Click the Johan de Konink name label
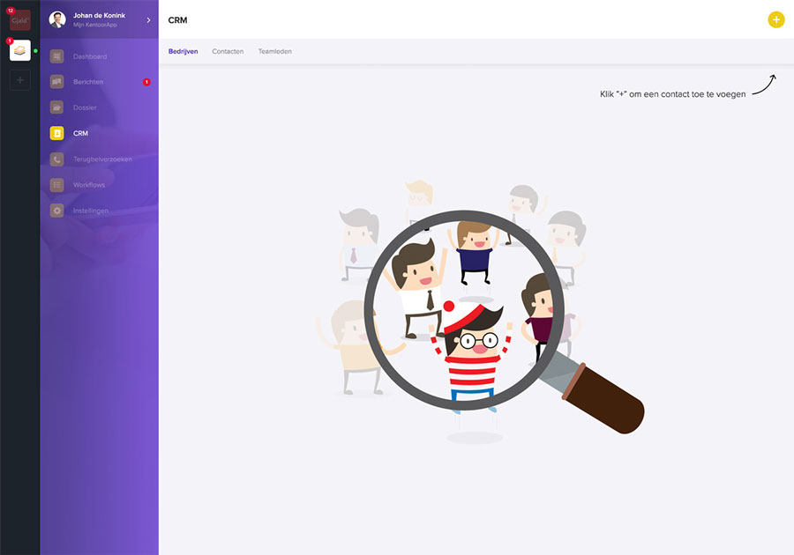794x555 pixels. tap(99, 15)
